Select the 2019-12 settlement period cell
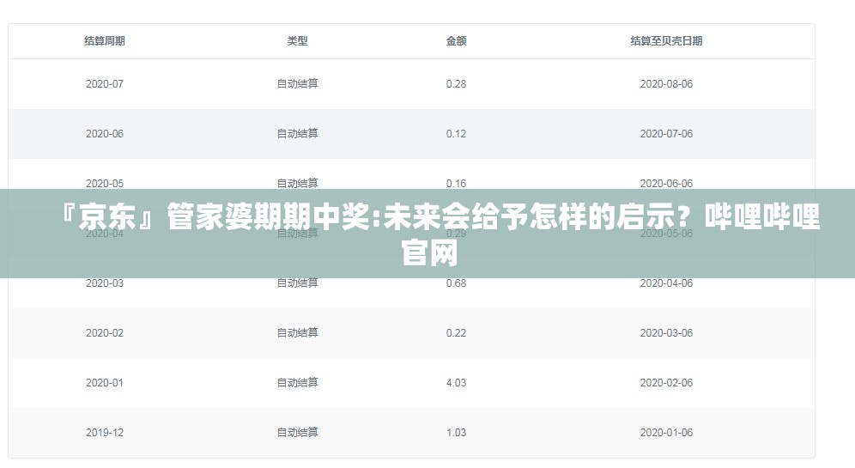Viewport: 855px width, 468px height. (x=105, y=433)
